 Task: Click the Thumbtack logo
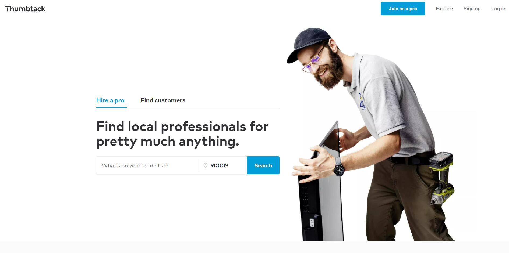click(x=25, y=9)
